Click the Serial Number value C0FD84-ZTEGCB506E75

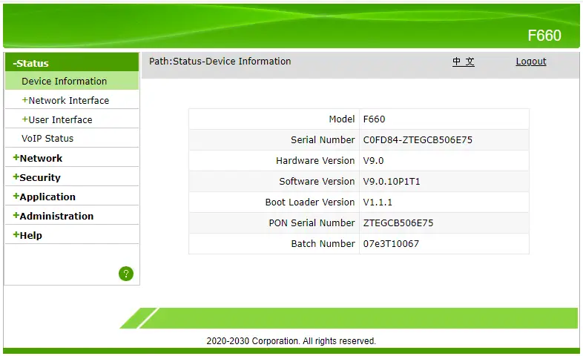pyautogui.click(x=418, y=139)
